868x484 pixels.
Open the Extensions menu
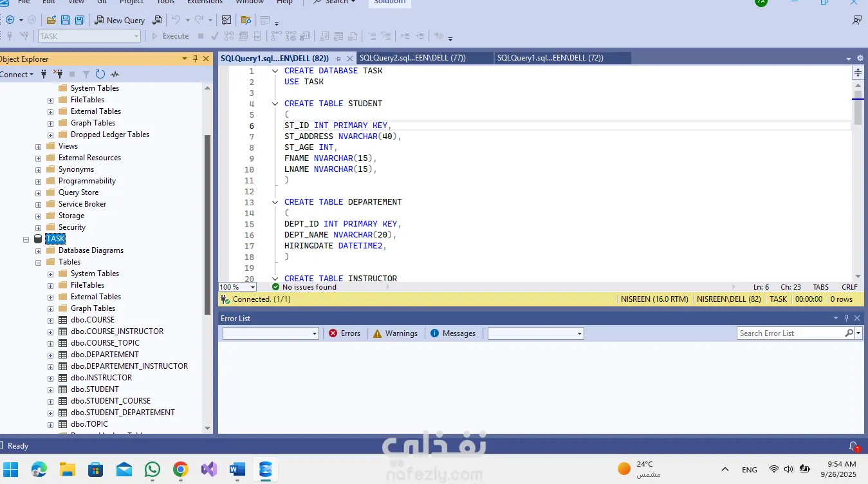[x=205, y=2]
